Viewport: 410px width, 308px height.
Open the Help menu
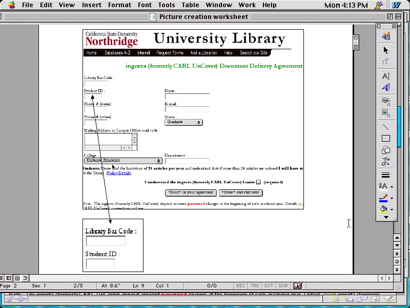click(x=270, y=5)
